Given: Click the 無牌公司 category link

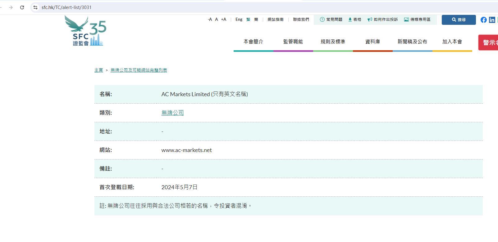Looking at the screenshot, I should (172, 113).
